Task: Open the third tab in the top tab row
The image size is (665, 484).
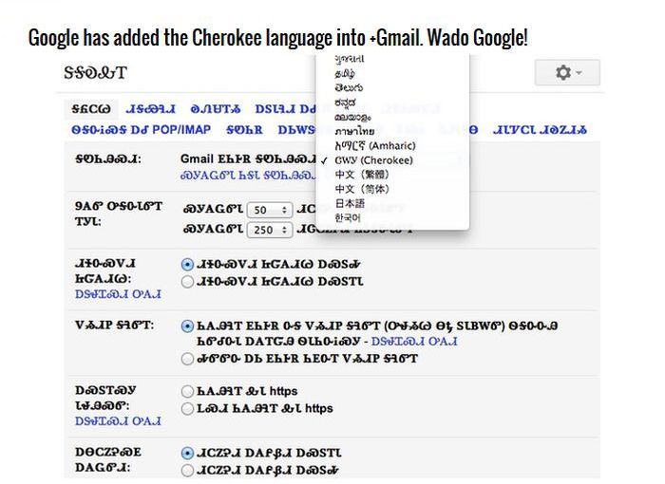Action: point(216,109)
